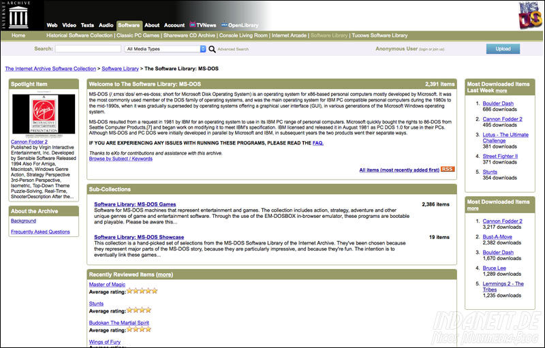545x348 pixels.
Task: Open Shareware CD Archive section
Action: [189, 35]
